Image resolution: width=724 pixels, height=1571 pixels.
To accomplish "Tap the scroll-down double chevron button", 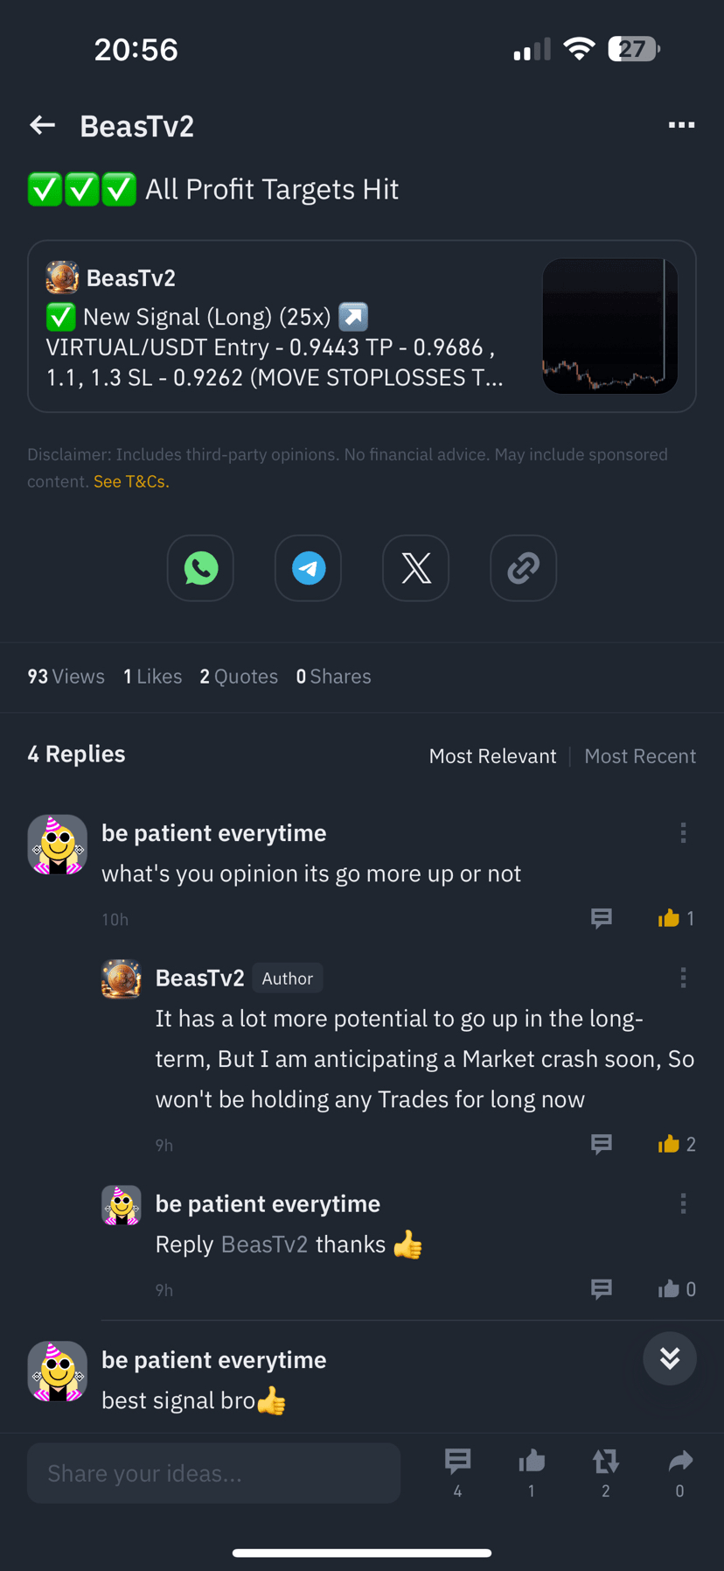I will pos(670,1358).
